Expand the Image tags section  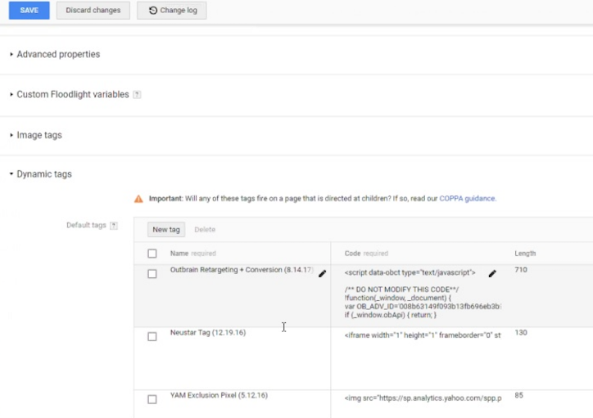[38, 135]
